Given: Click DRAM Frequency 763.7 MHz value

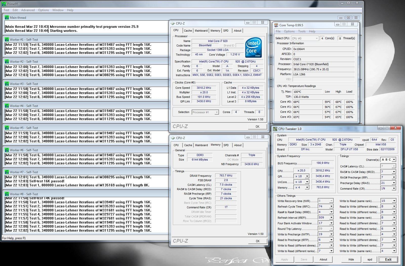Looking at the screenshot, I should [x=226, y=176].
